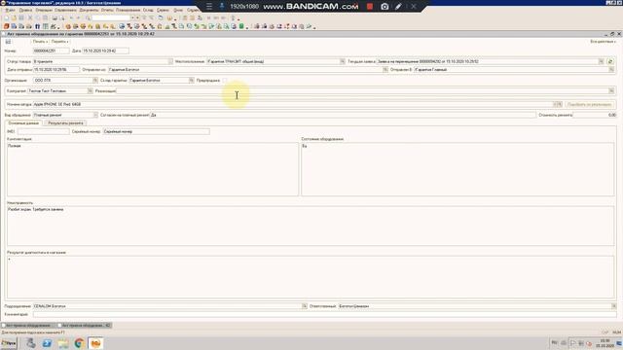The image size is (623, 350).
Task: Click into the Неисправность text area
Action: tap(311, 226)
